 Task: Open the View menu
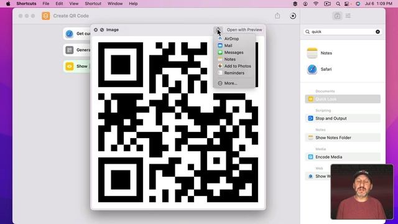74,4
